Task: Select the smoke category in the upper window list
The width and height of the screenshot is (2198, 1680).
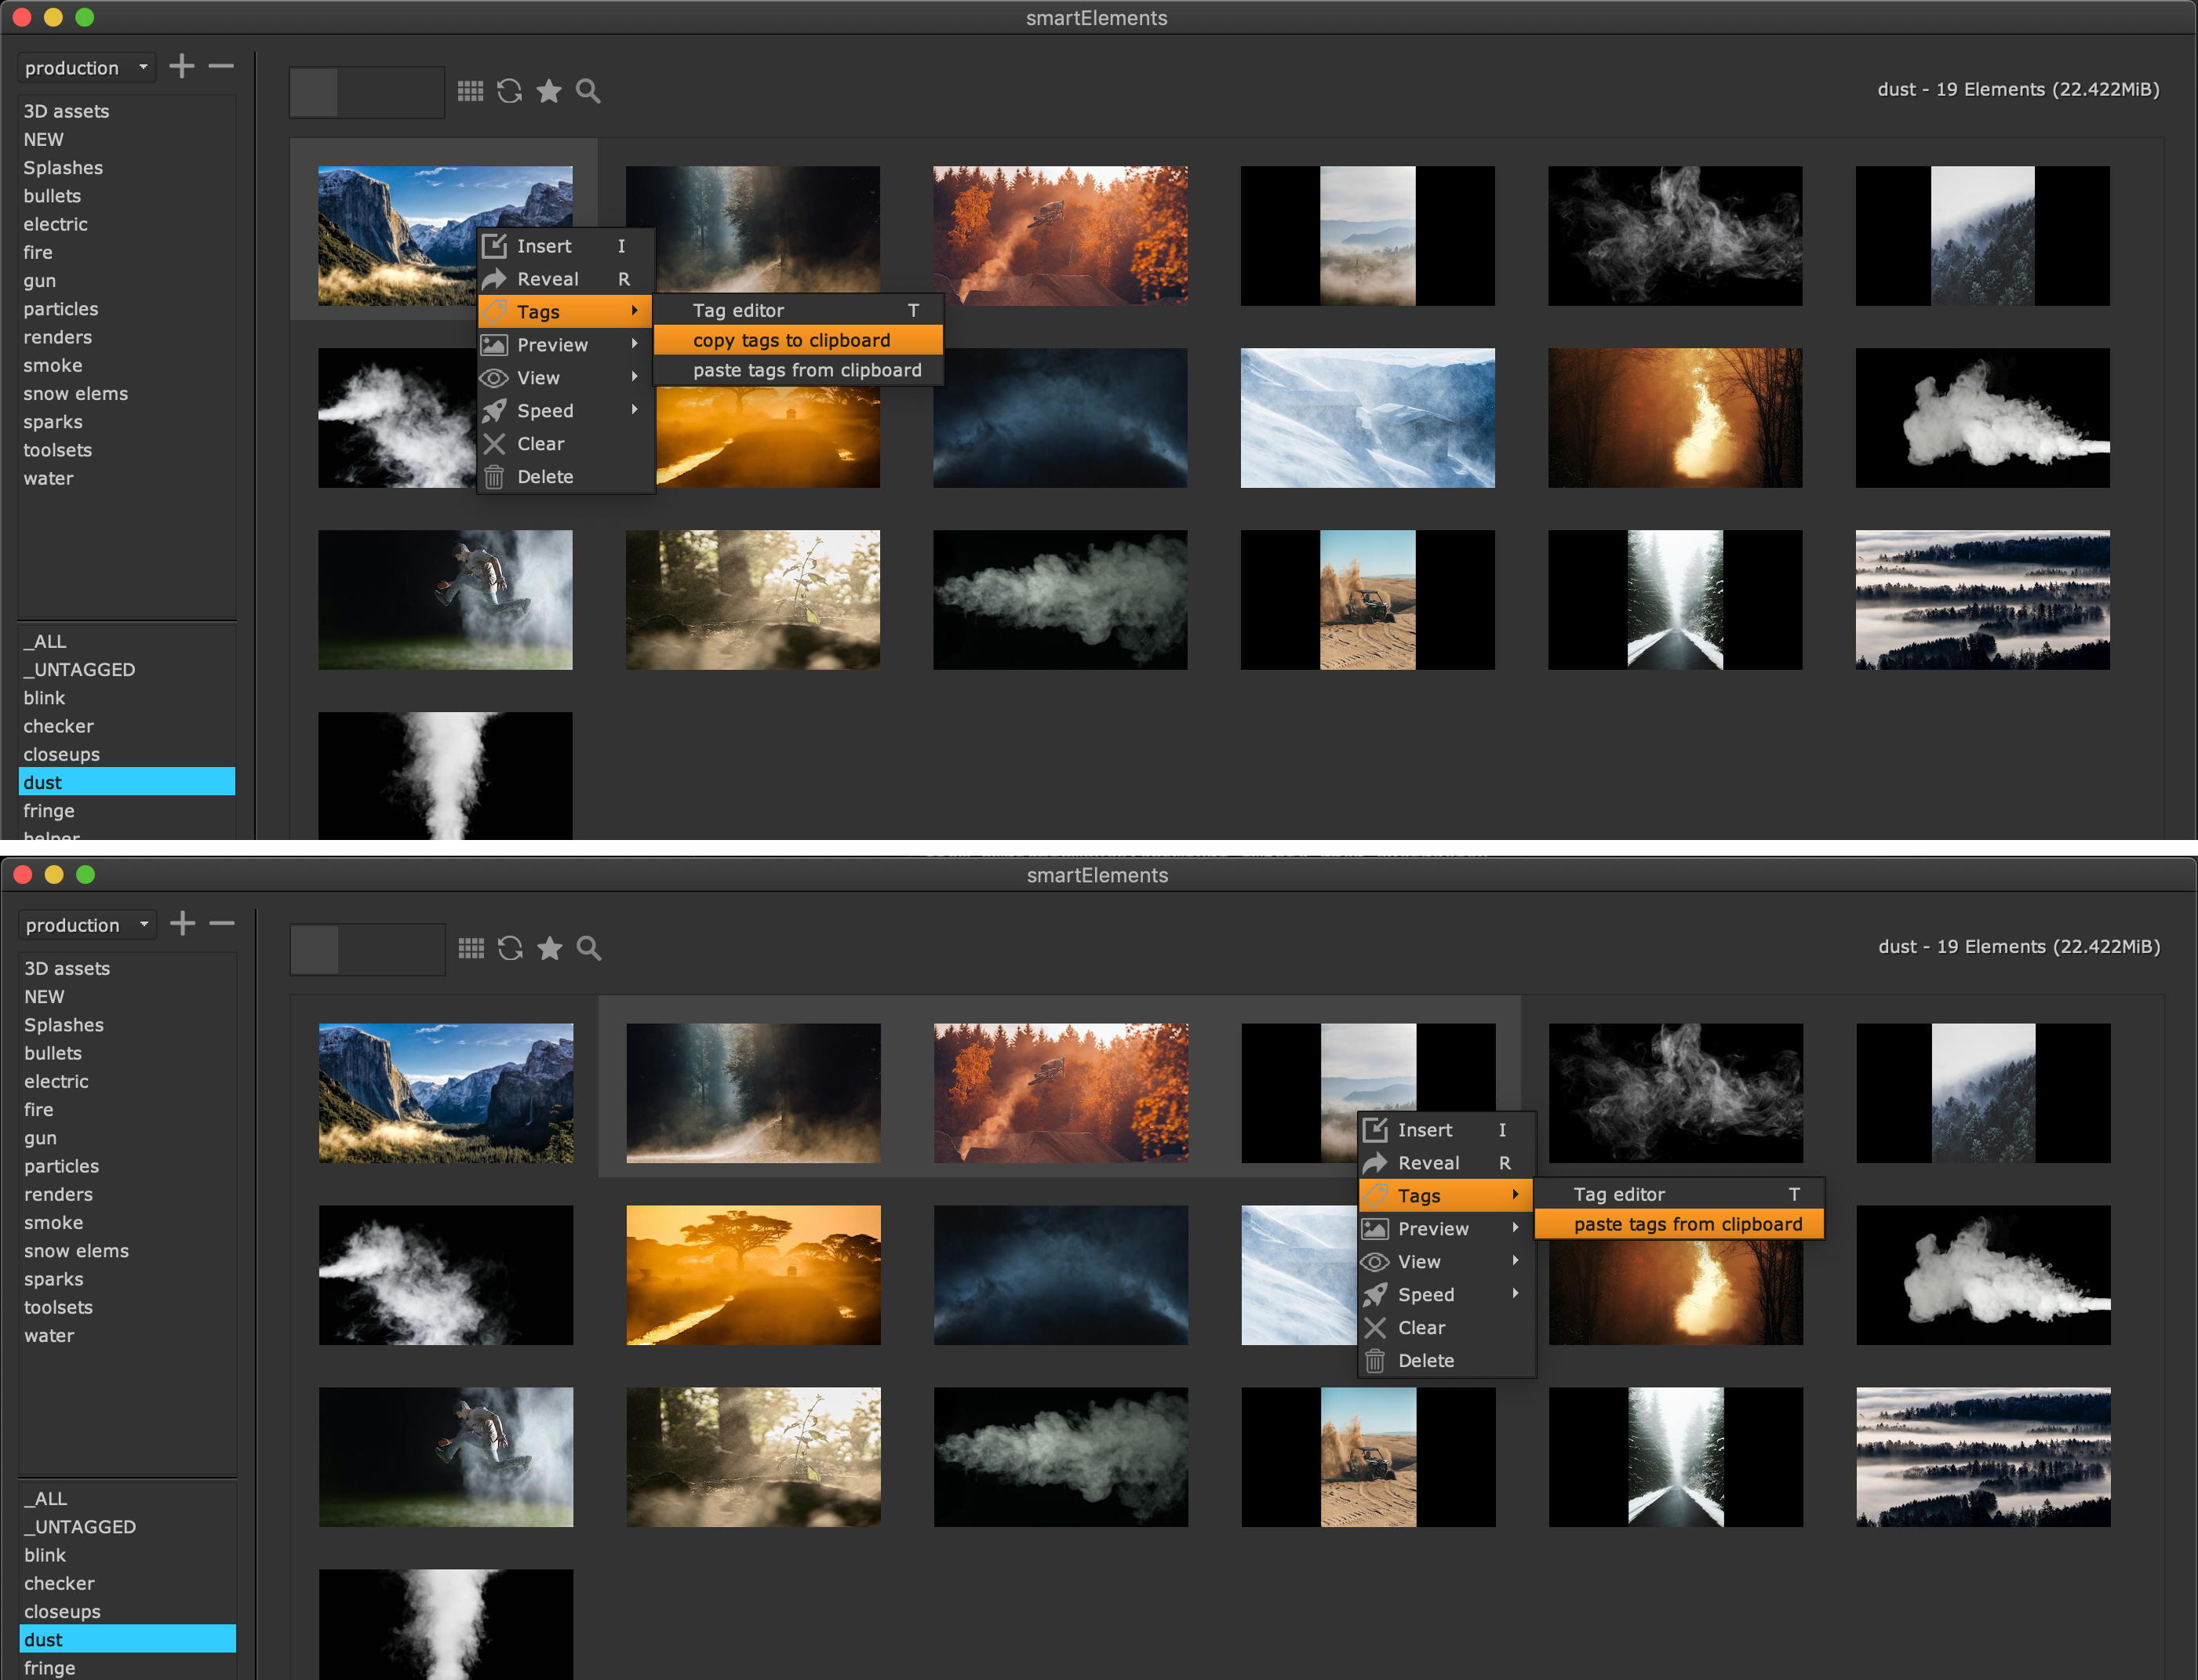Action: pos(53,365)
